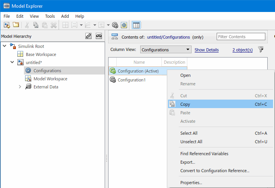Click the Filter Contents search field

tap(241, 37)
